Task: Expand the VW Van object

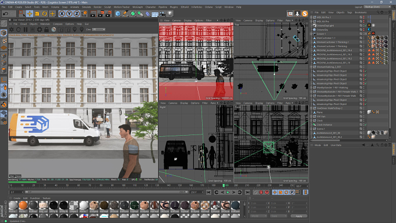Action: tap(312, 116)
